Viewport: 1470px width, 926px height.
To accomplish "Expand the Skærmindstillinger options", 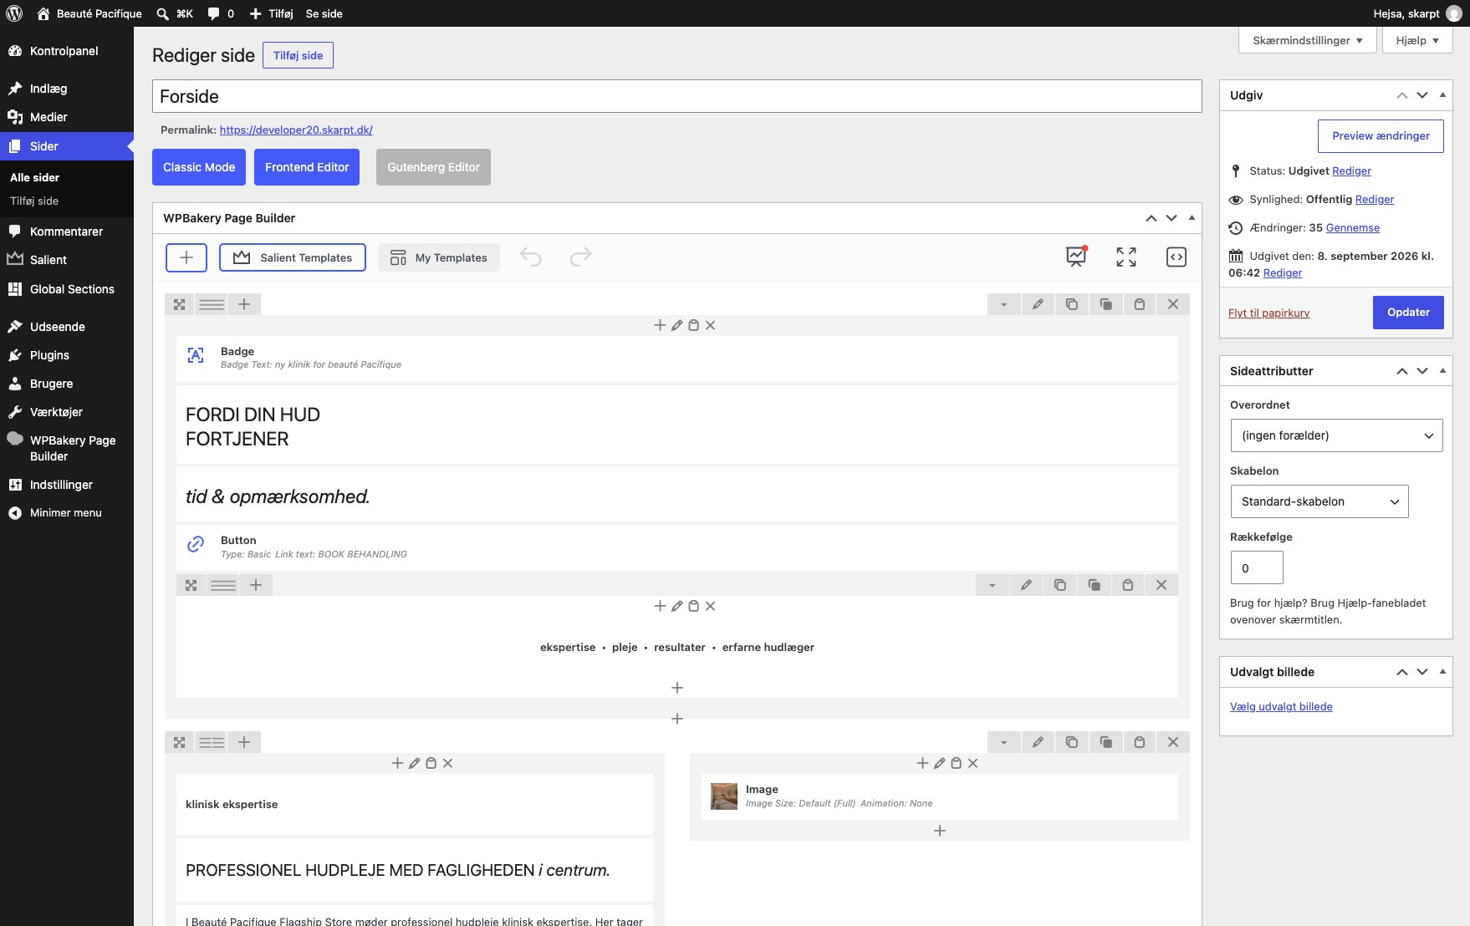I will click(x=1308, y=40).
